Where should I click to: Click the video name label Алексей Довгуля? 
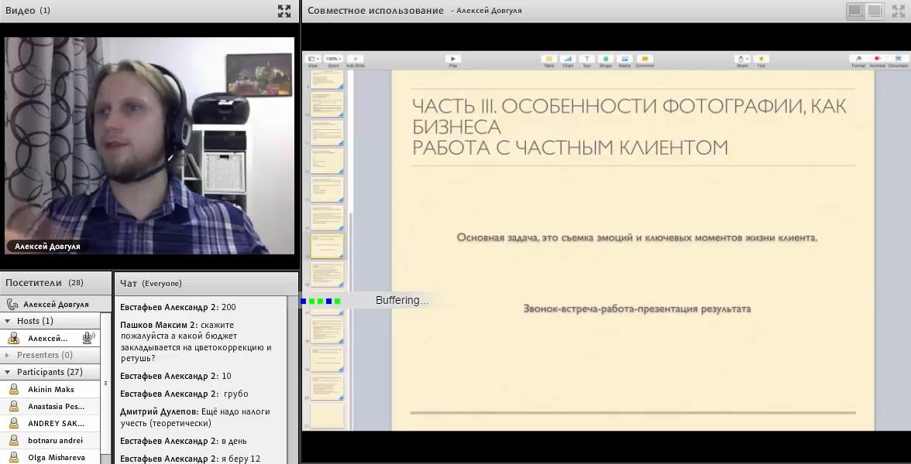(x=48, y=247)
